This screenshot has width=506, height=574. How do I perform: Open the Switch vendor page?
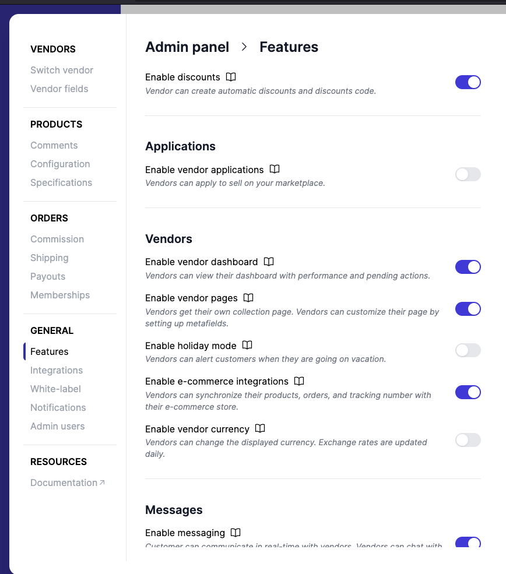[x=61, y=70]
